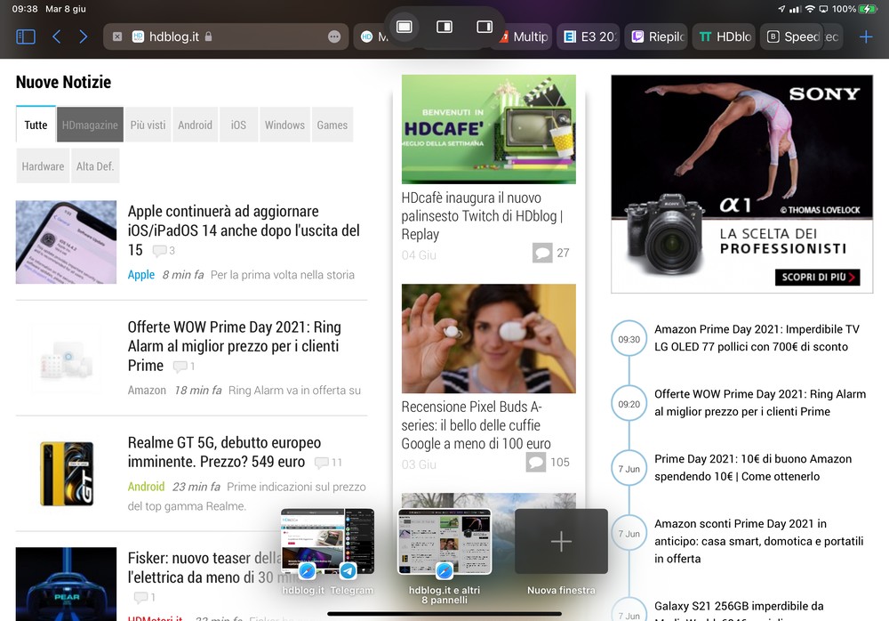Viewport: 889px width, 621px height.
Task: Show the Safari sidebar panel
Action: click(x=26, y=36)
